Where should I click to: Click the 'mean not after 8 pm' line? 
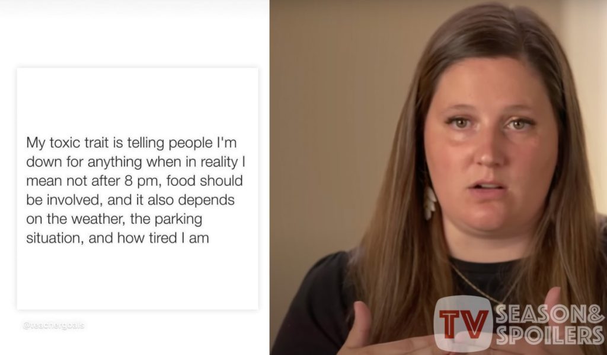click(x=135, y=181)
